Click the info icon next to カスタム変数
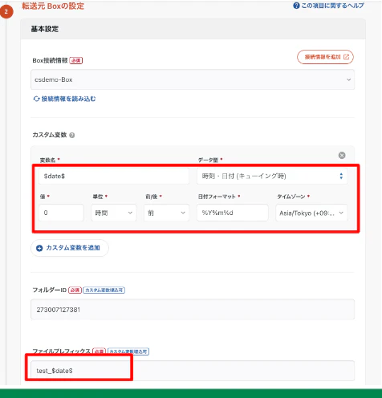Screen dimensions: 382x398 coord(72,136)
